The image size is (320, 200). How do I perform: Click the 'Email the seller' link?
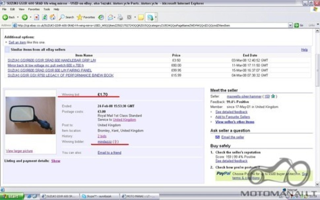(233, 137)
